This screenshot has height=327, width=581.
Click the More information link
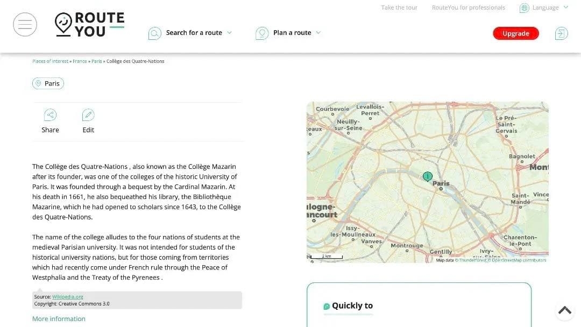point(59,319)
